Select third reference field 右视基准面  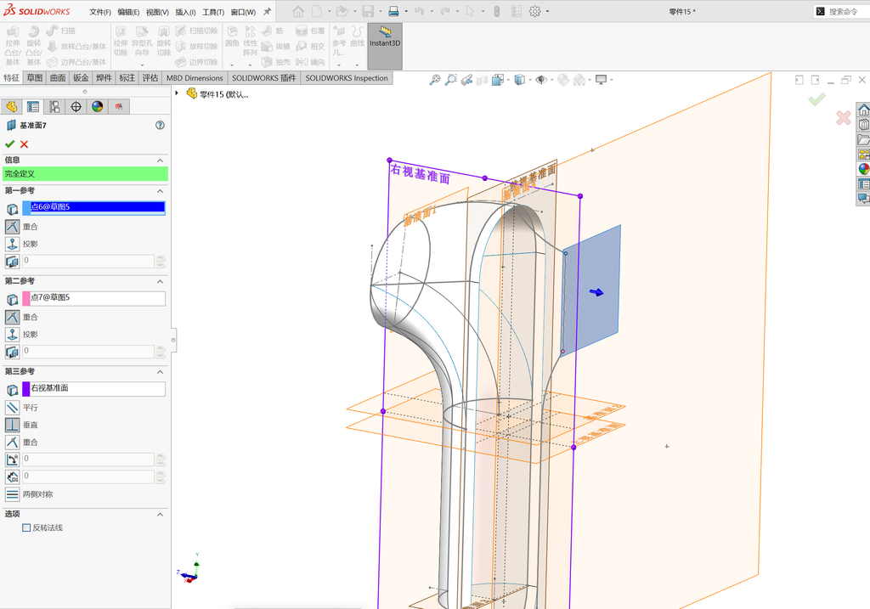tap(93, 388)
